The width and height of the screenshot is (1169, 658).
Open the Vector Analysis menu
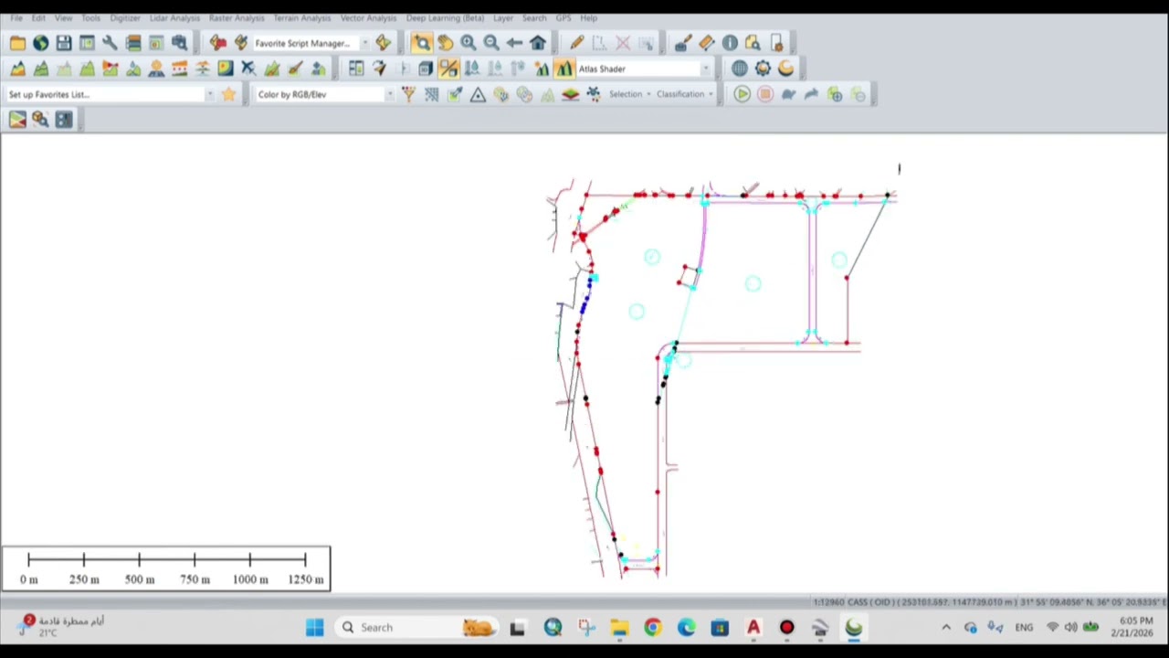(x=368, y=18)
